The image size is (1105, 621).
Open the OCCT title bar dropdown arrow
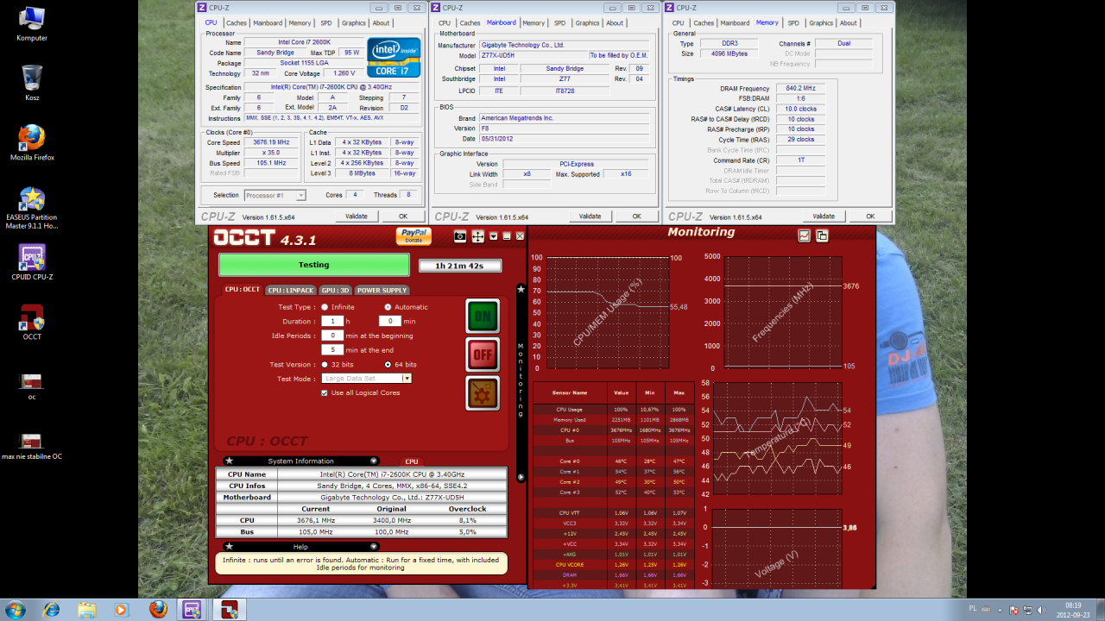(494, 236)
